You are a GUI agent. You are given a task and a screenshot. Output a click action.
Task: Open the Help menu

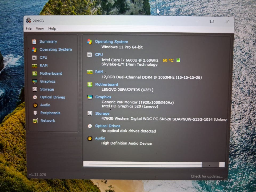pyautogui.click(x=52, y=29)
